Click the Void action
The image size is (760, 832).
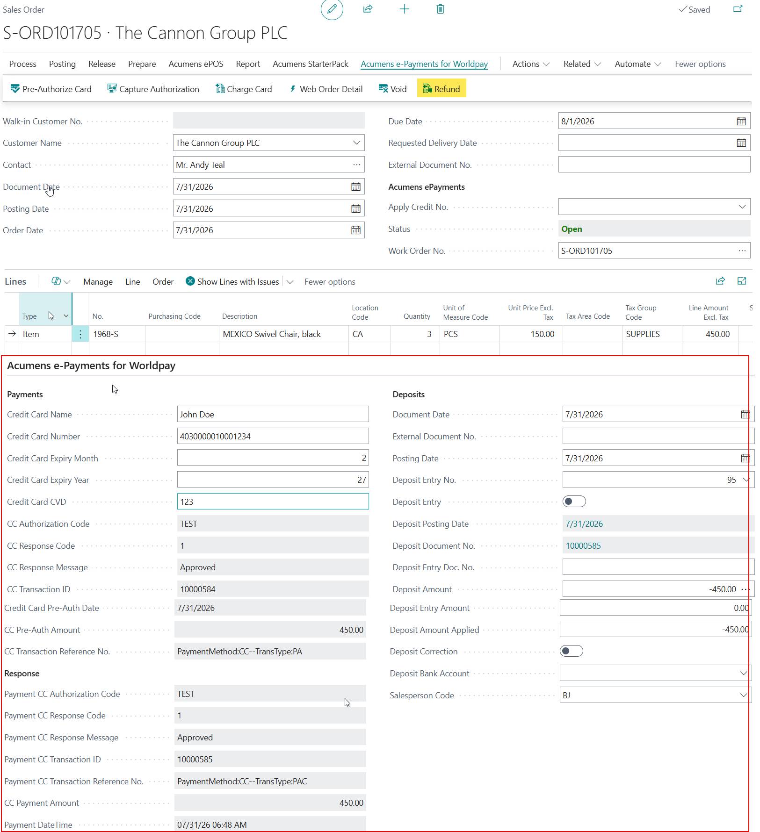(392, 89)
